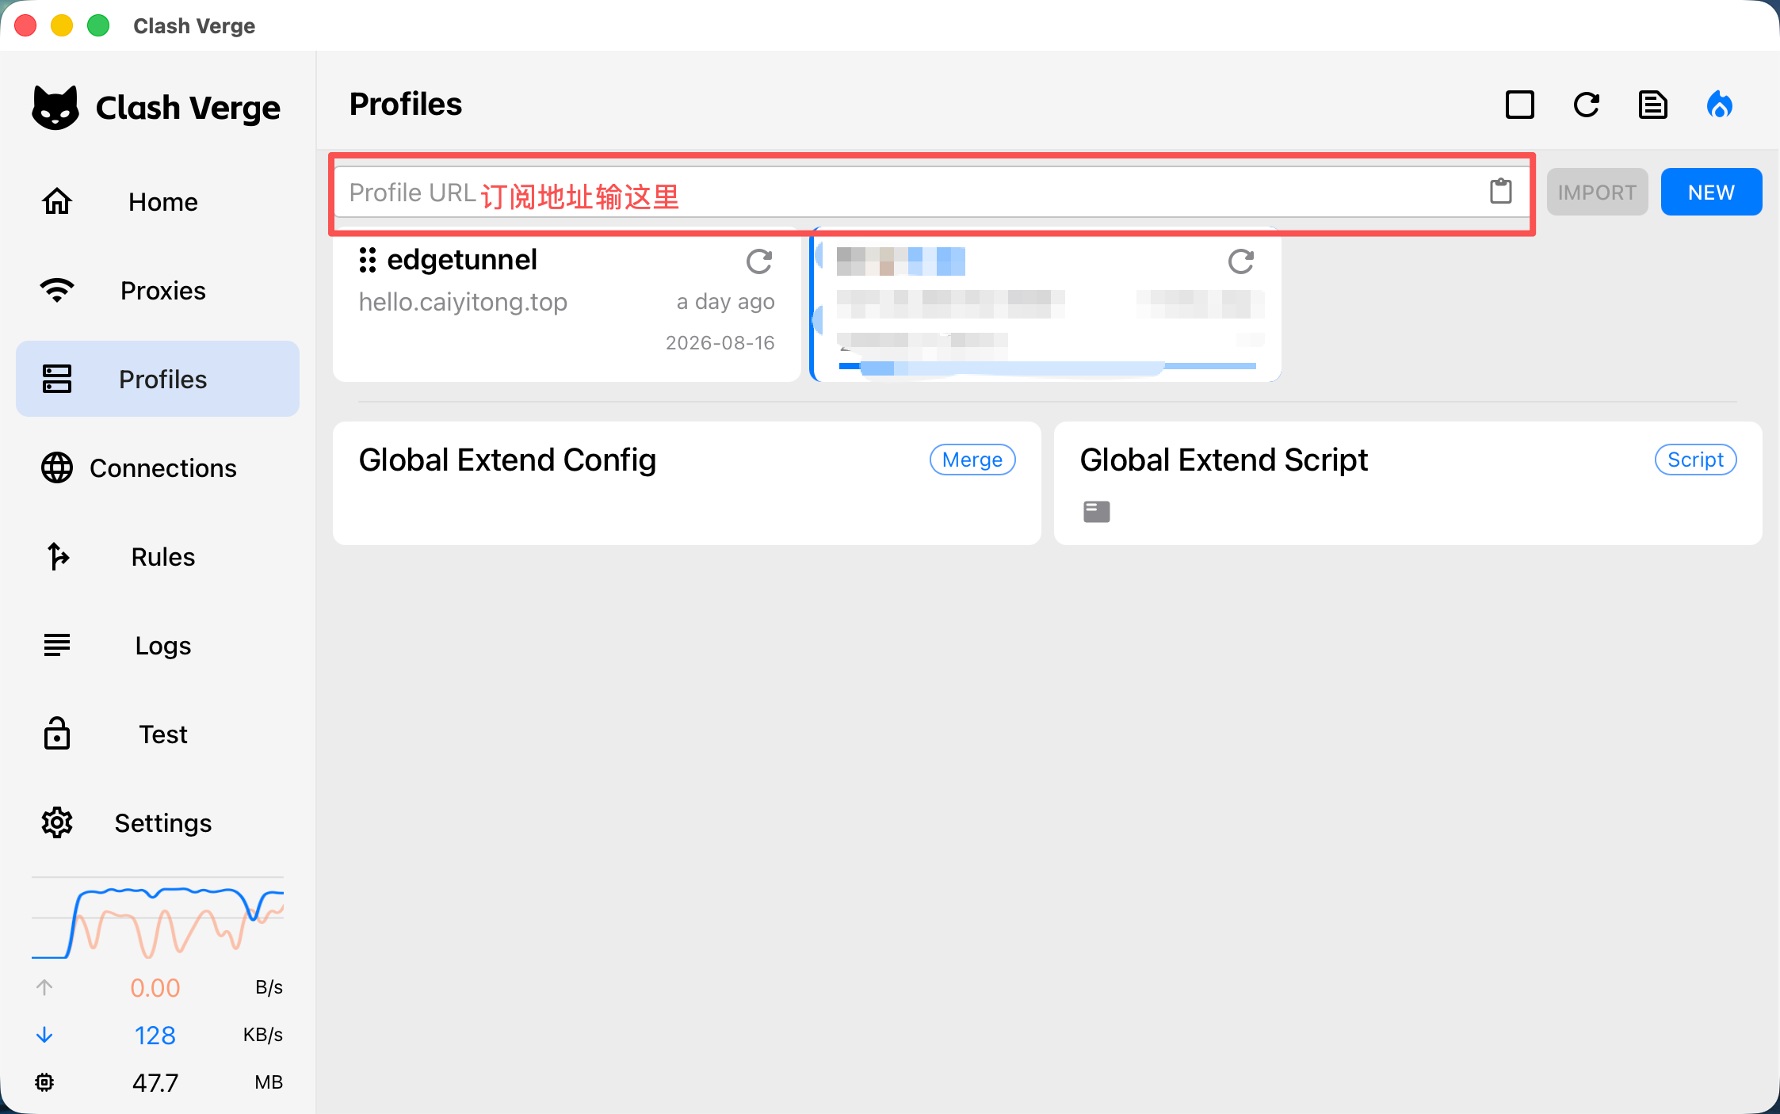Viewport: 1780px width, 1114px height.
Task: Click the 2026-08-16 expiry date
Action: pyautogui.click(x=720, y=342)
